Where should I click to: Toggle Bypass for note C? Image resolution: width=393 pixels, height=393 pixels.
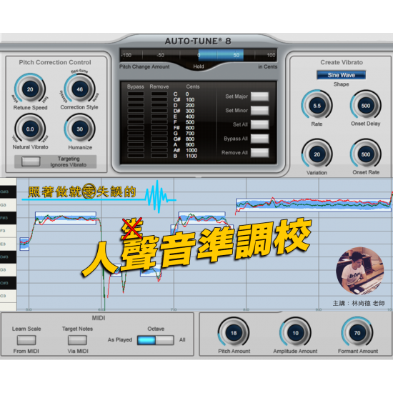pyautogui.click(x=136, y=94)
